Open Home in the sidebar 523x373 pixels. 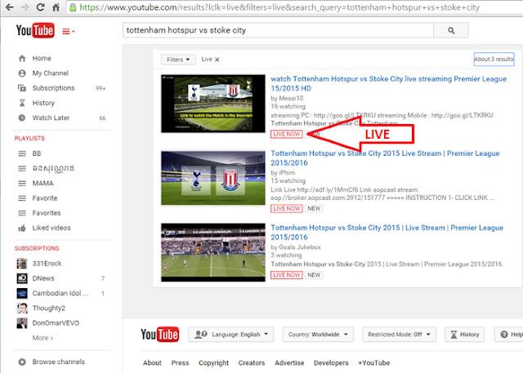tap(42, 59)
